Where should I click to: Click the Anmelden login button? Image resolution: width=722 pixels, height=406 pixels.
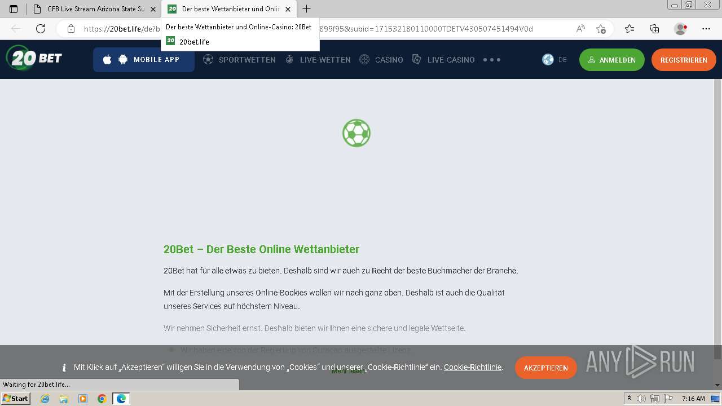click(x=611, y=60)
